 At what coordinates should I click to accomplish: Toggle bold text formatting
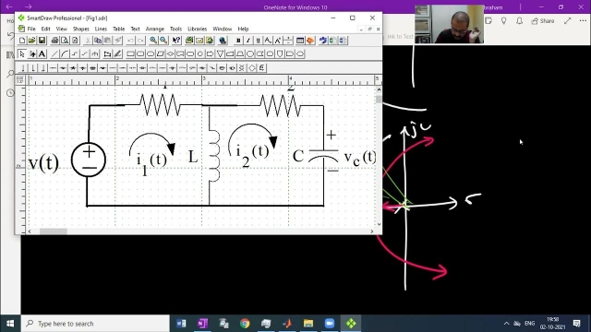click(238, 41)
